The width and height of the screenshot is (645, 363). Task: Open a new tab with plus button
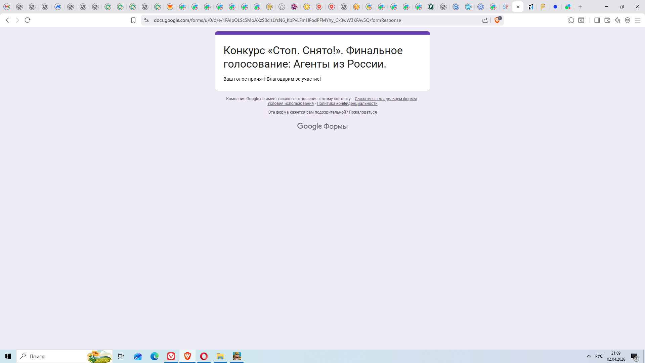580,7
